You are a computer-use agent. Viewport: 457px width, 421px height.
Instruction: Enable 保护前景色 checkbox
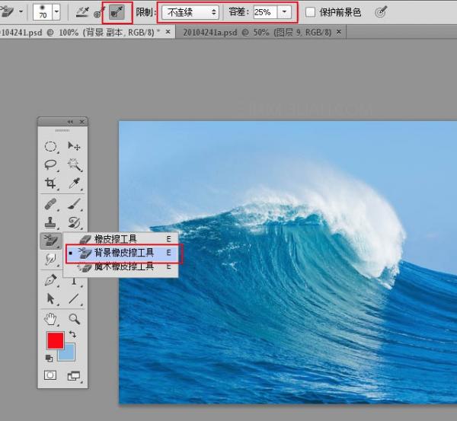pyautogui.click(x=311, y=12)
